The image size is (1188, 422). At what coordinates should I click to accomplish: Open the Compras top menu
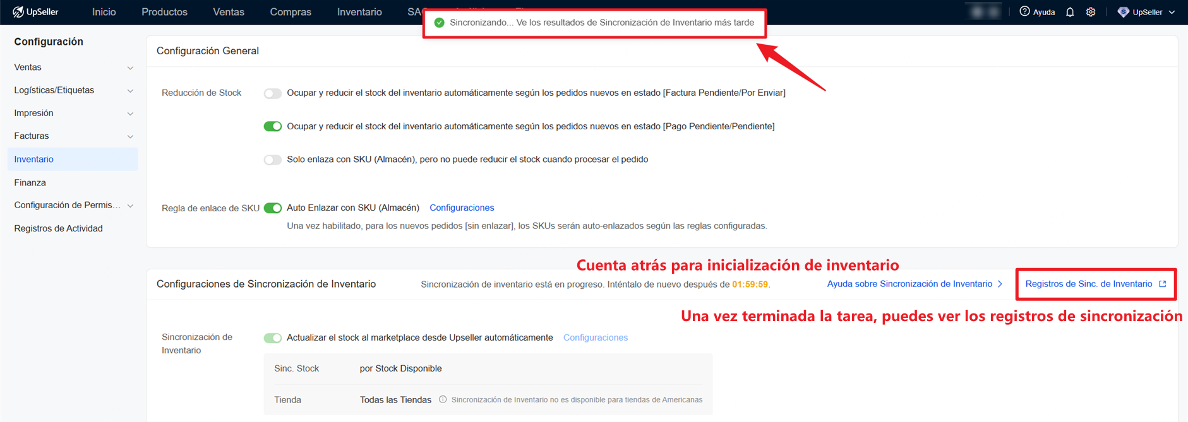click(291, 12)
